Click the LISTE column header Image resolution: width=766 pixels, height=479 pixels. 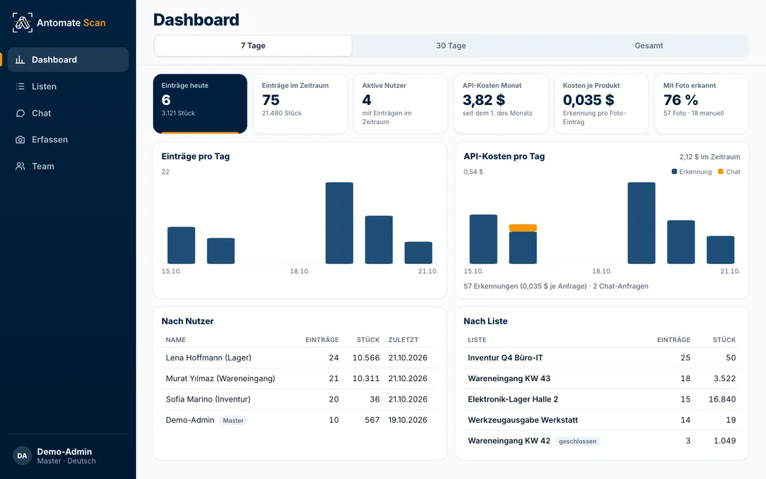[477, 340]
